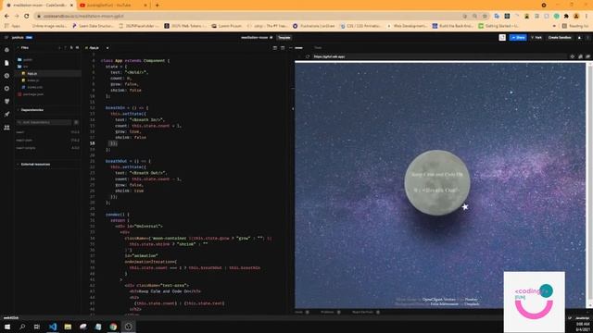
Task: Open Configuration gear icon in sidebar
Action: 6,89
